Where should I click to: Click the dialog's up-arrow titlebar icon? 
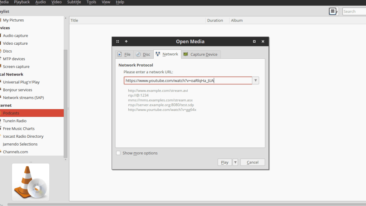pyautogui.click(x=126, y=41)
